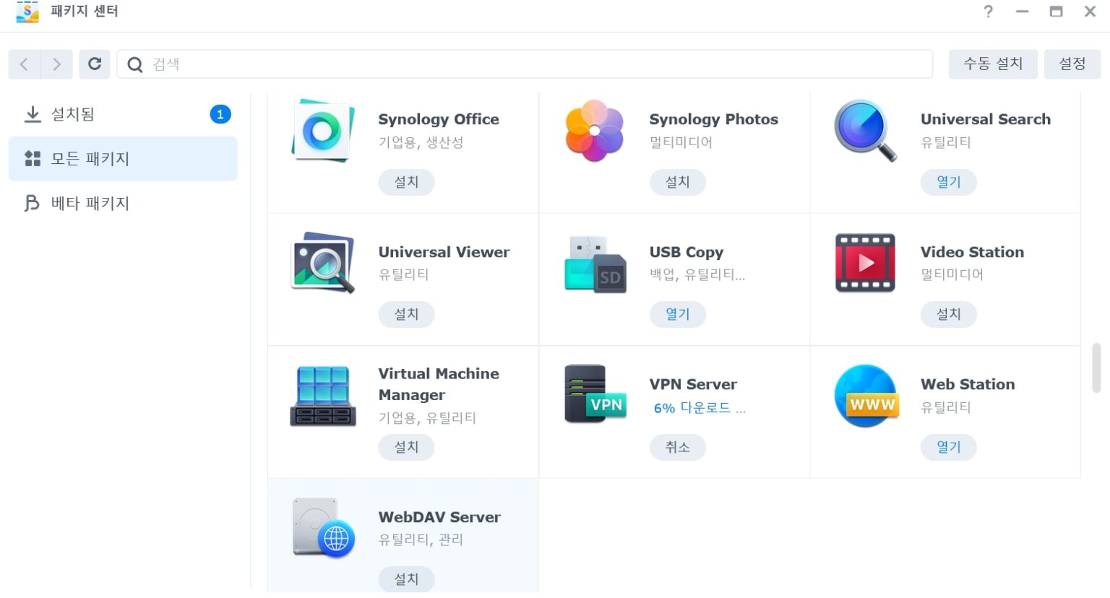Click the VPN Server 6% 다운로드 progress text
Image resolution: width=1110 pixels, height=598 pixels.
tap(700, 408)
